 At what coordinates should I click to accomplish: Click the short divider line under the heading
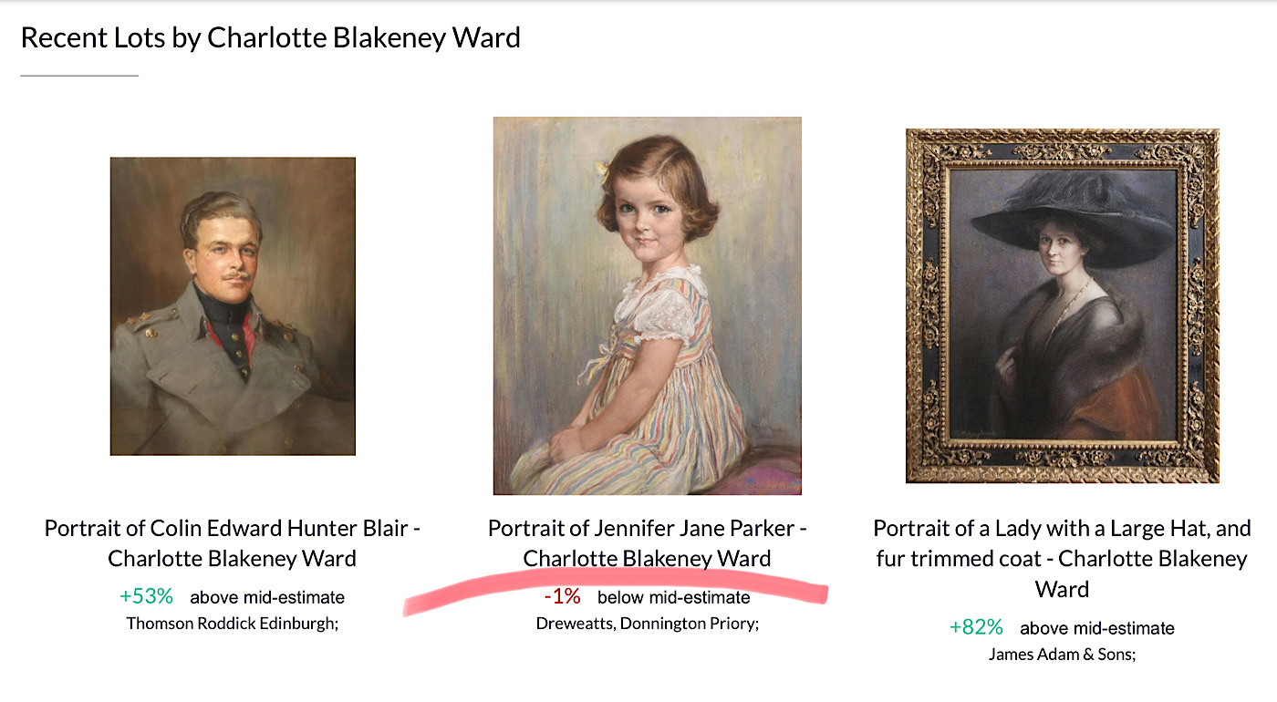[x=79, y=75]
